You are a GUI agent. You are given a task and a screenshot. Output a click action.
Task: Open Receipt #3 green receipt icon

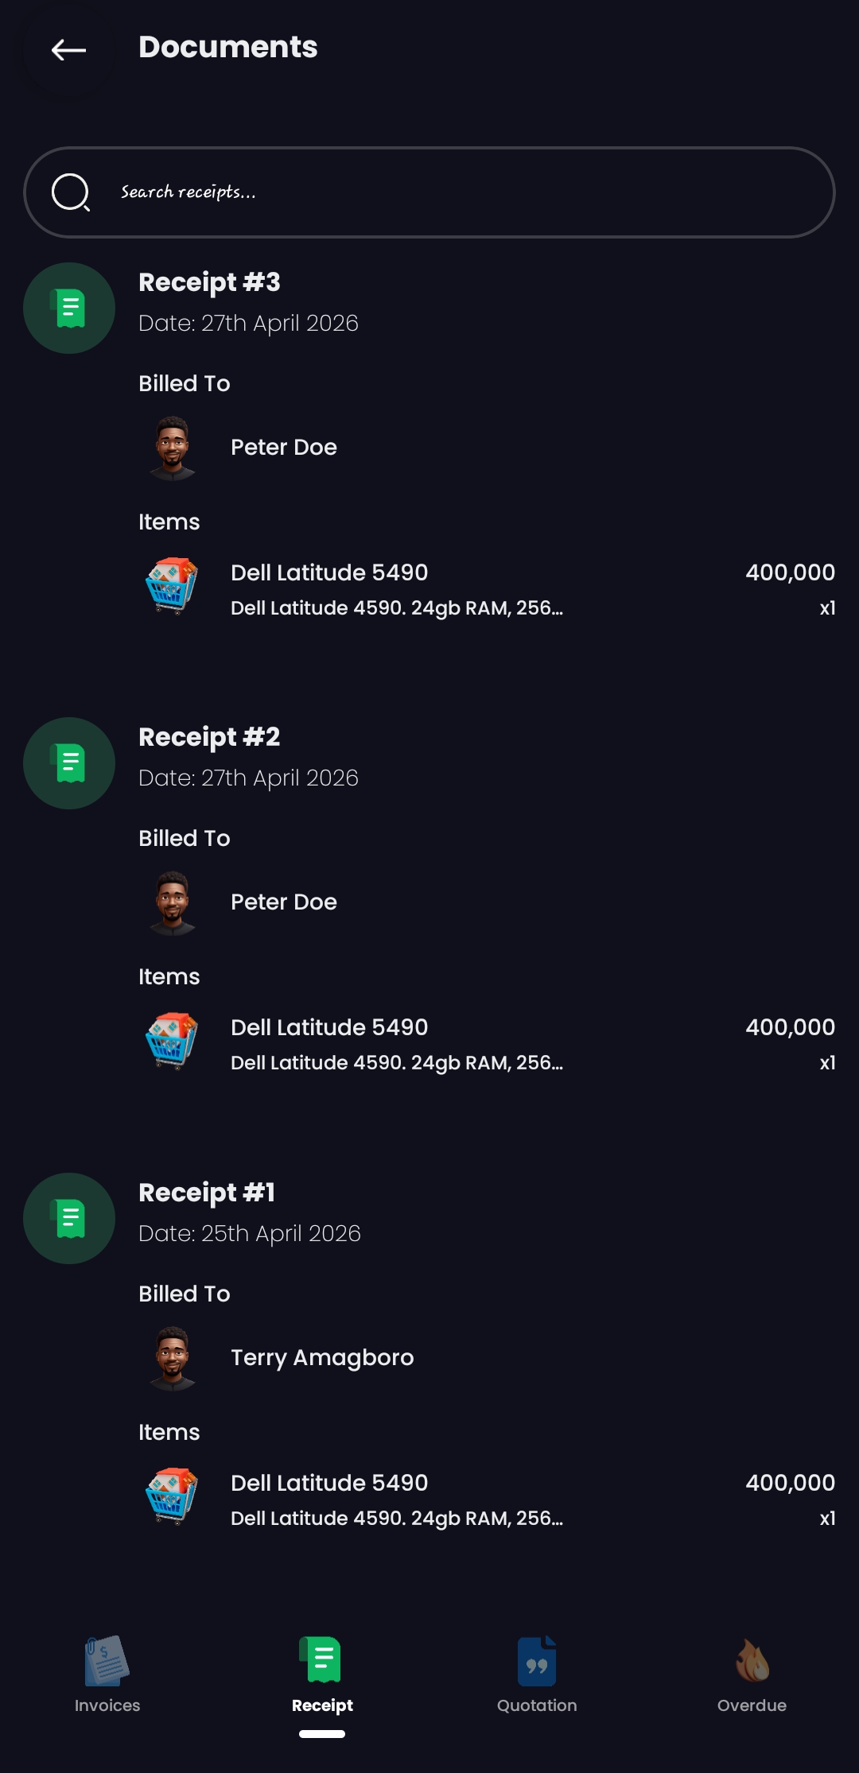point(69,308)
